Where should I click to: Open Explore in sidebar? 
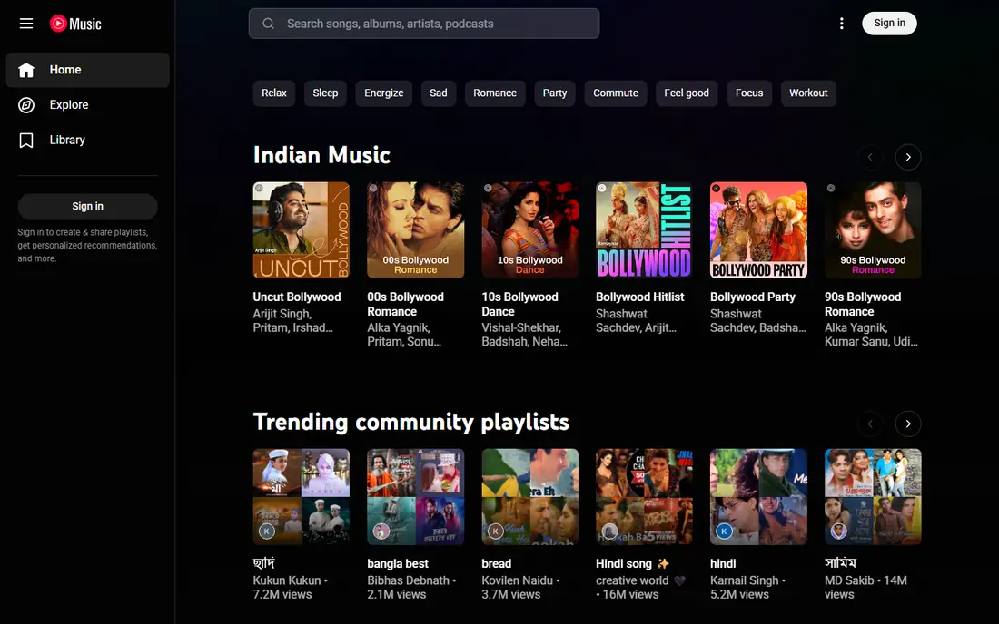point(88,105)
